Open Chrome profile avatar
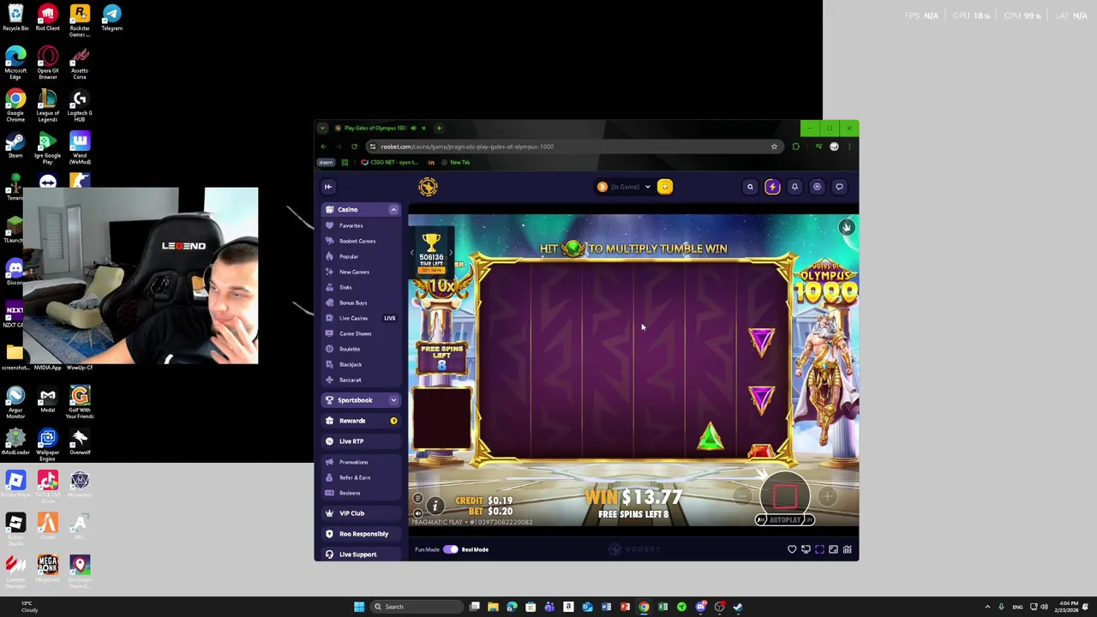This screenshot has width=1097, height=617. coord(834,147)
